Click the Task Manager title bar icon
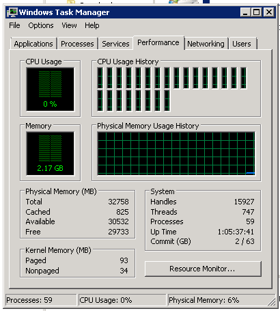This screenshot has height=311, width=280. tap(12, 12)
